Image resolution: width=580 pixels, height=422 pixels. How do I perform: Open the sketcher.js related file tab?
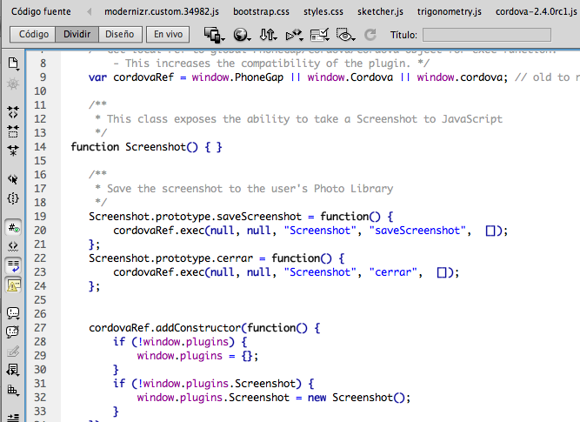point(381,11)
